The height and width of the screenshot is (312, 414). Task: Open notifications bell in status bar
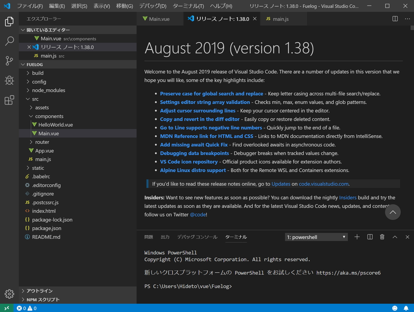coord(407,308)
